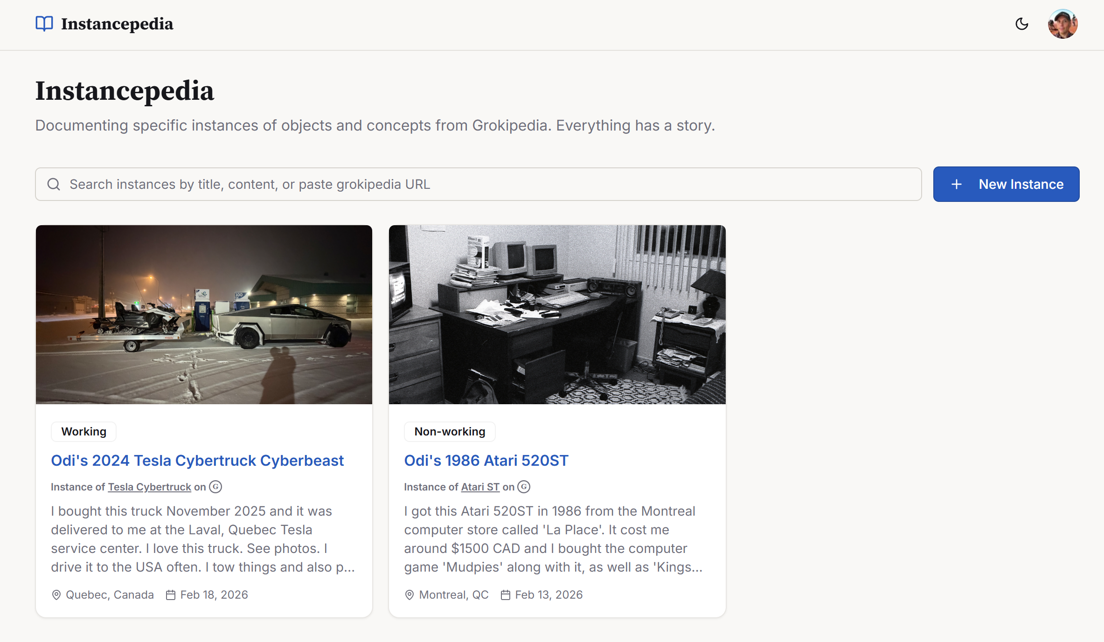Toggle dark mode with the moon icon

[x=1021, y=24]
